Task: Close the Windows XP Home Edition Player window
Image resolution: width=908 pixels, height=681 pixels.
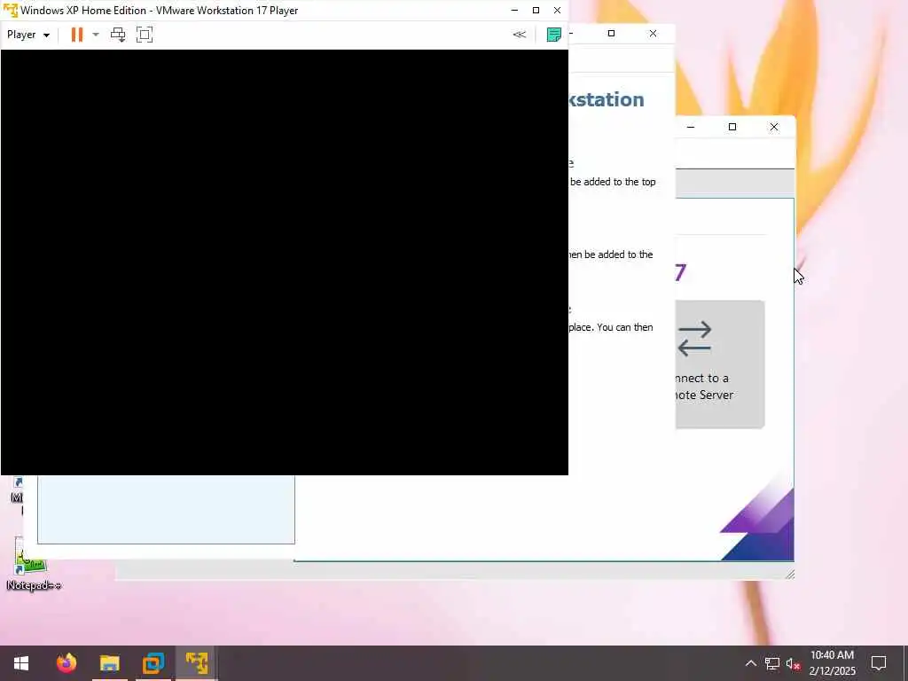Action: coord(557,11)
